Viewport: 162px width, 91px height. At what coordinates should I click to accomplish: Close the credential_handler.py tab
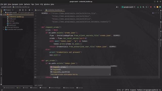pyautogui.click(x=64, y=10)
